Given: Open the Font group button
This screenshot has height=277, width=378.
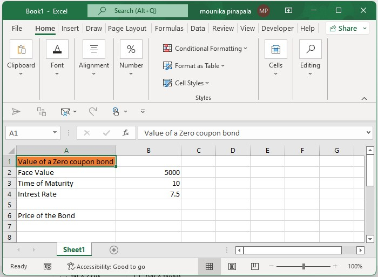Looking at the screenshot, I should click(x=57, y=49).
